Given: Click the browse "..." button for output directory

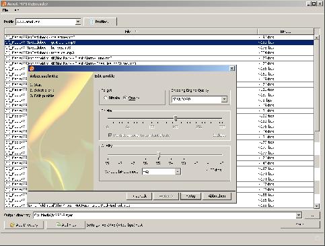Looking at the screenshot, I should click(312, 216).
